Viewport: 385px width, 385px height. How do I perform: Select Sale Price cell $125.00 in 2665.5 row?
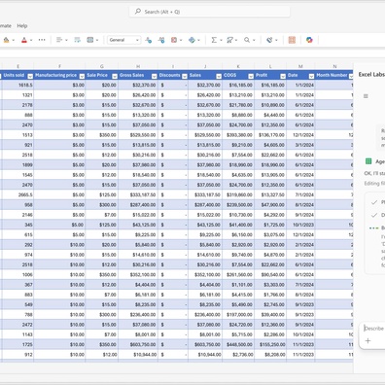[102, 194]
